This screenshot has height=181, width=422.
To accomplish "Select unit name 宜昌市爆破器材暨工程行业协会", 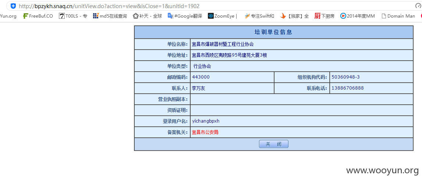I will pyautogui.click(x=223, y=44).
